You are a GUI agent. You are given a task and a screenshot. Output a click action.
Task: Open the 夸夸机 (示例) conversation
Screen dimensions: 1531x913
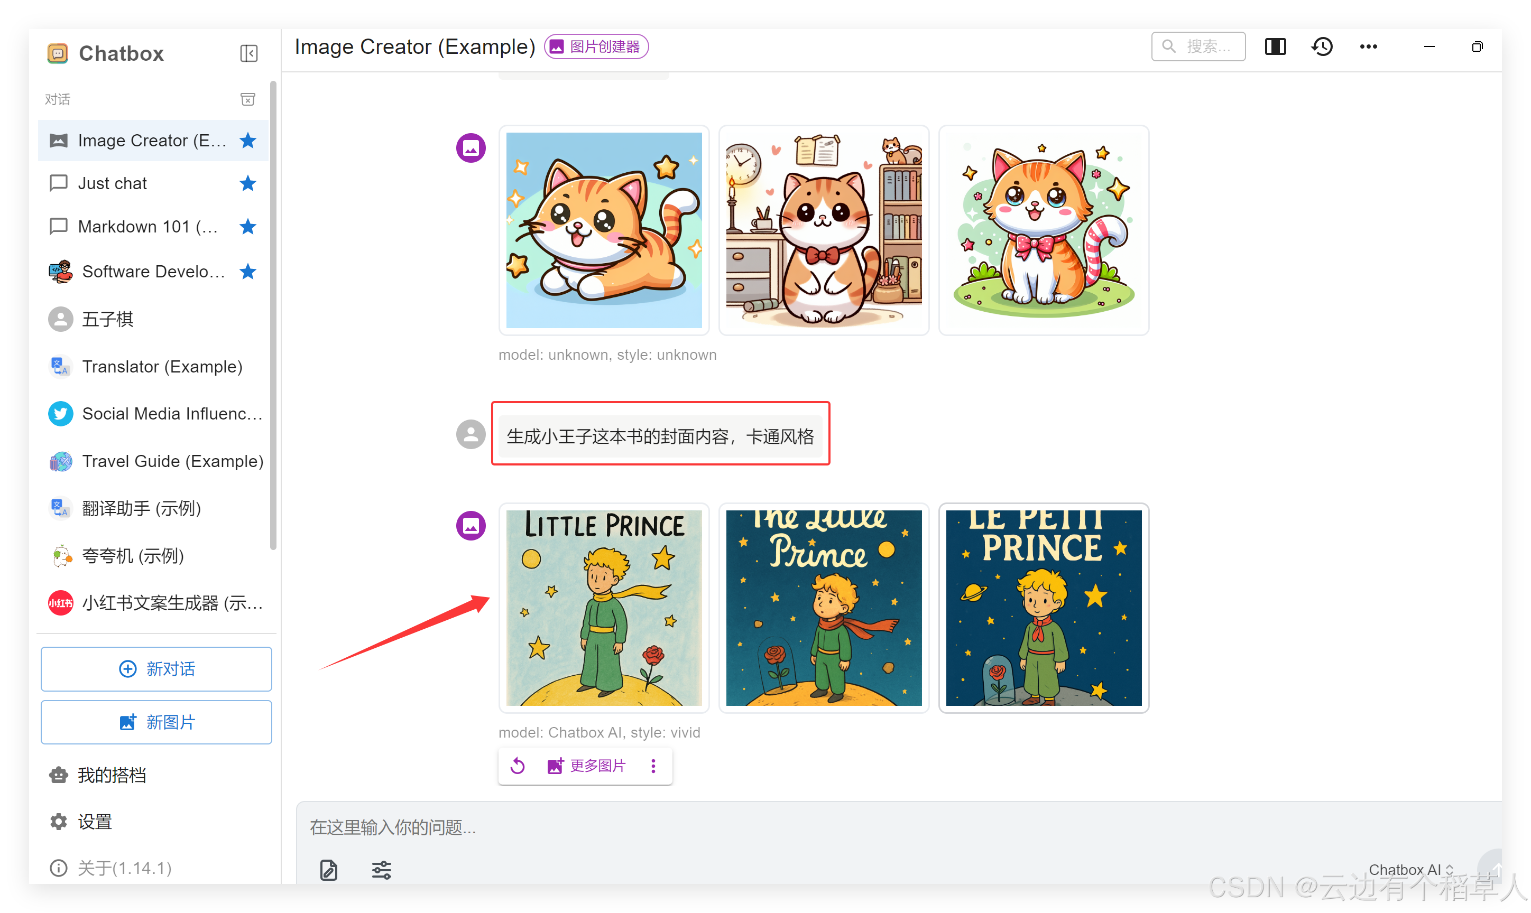(x=153, y=555)
